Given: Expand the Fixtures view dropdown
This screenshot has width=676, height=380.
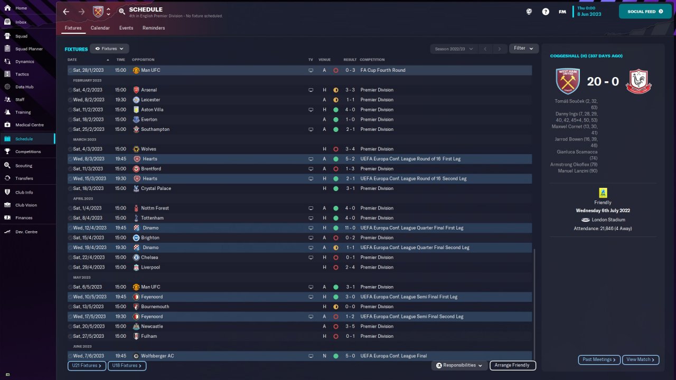Looking at the screenshot, I should tap(109, 49).
